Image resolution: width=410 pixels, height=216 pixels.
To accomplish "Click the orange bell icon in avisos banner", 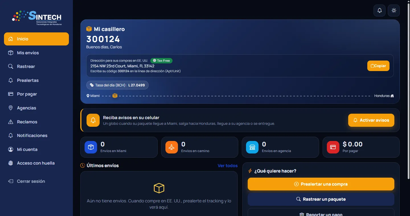I will pos(93,120).
